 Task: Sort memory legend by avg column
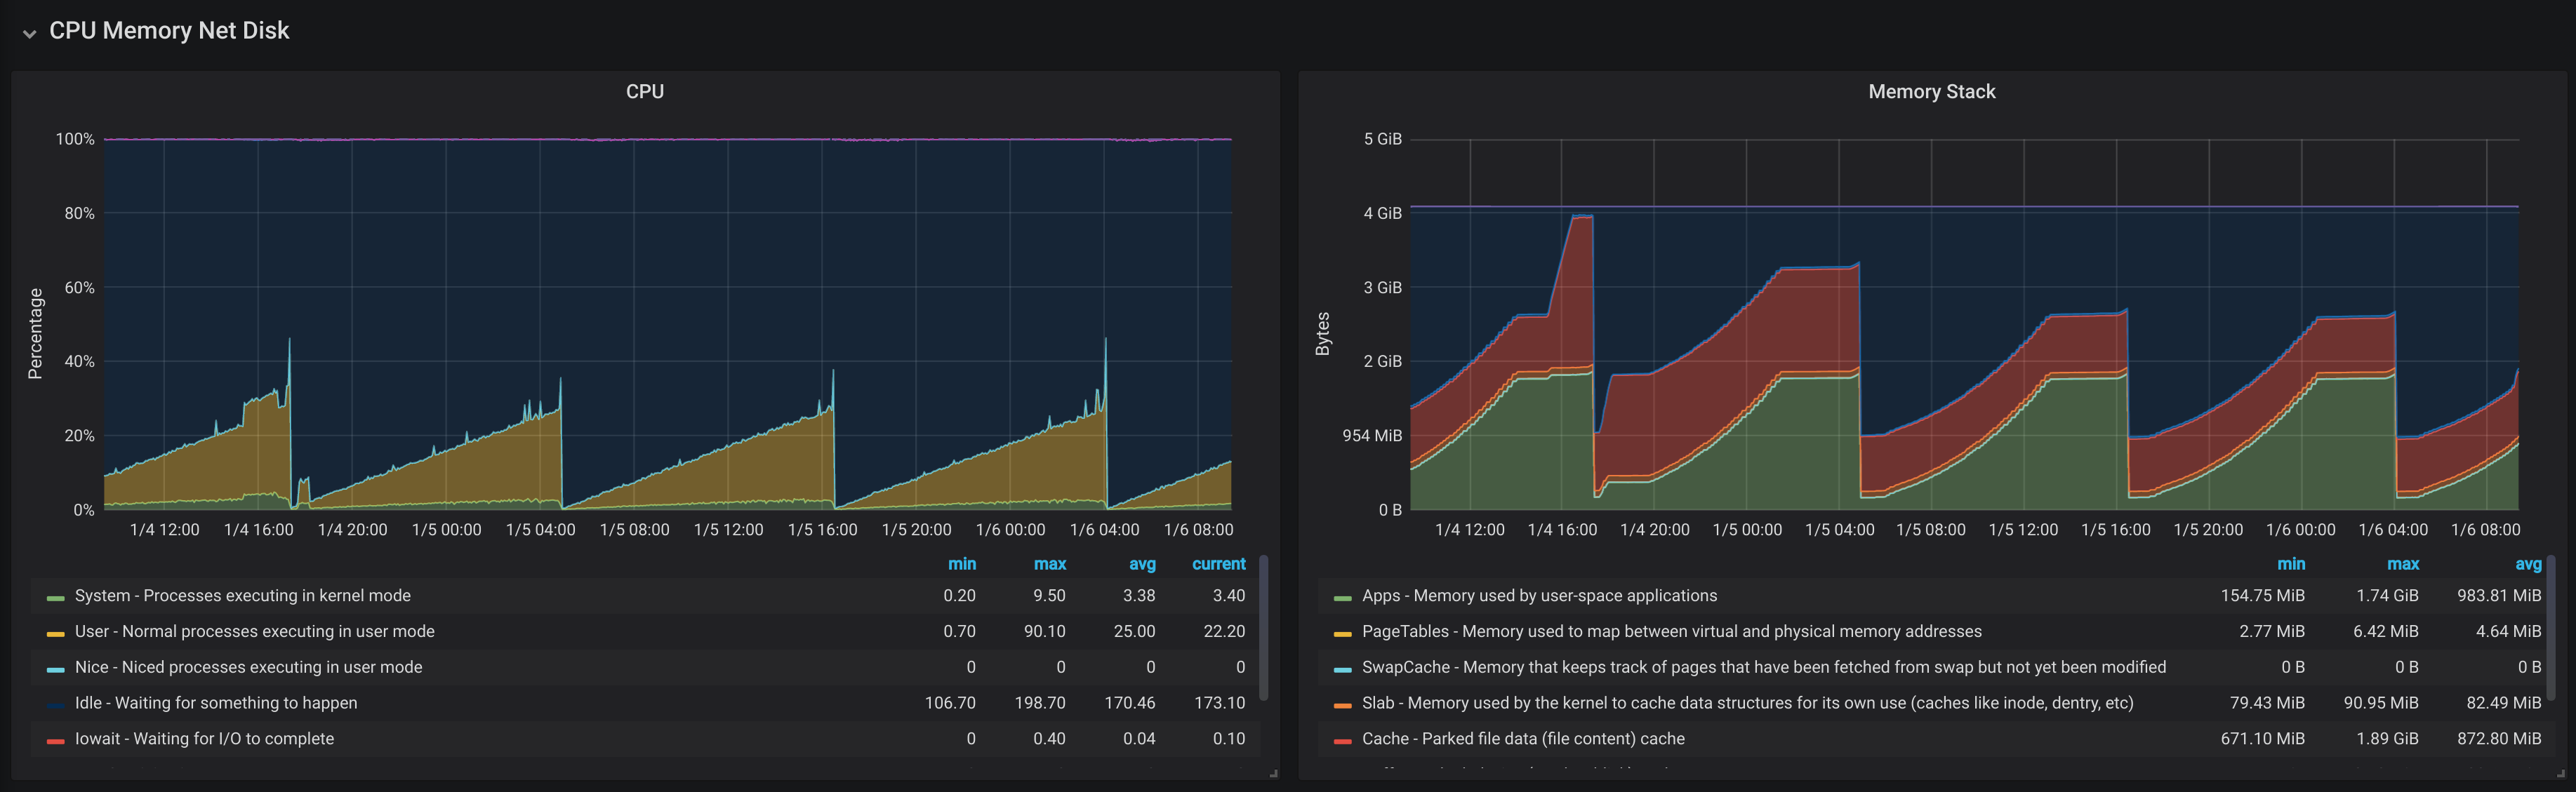click(2527, 564)
